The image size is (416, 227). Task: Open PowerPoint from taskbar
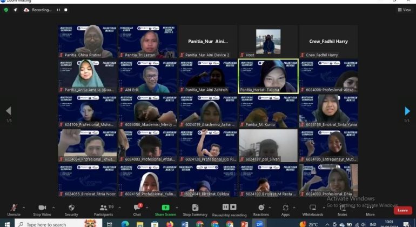coord(244,224)
